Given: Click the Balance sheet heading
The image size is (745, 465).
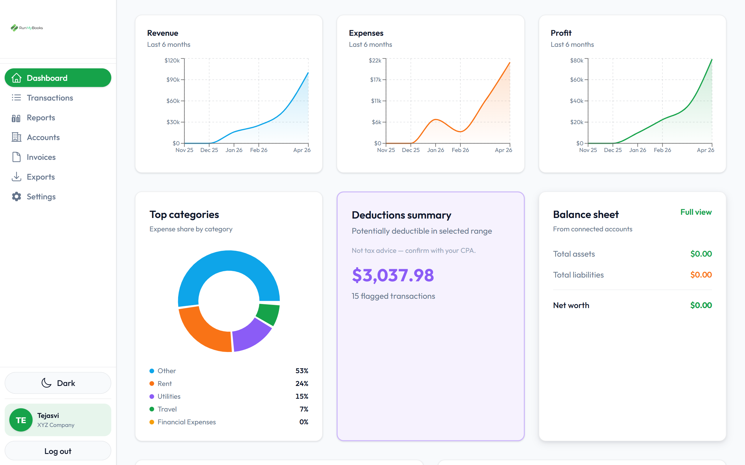Looking at the screenshot, I should pyautogui.click(x=586, y=214).
